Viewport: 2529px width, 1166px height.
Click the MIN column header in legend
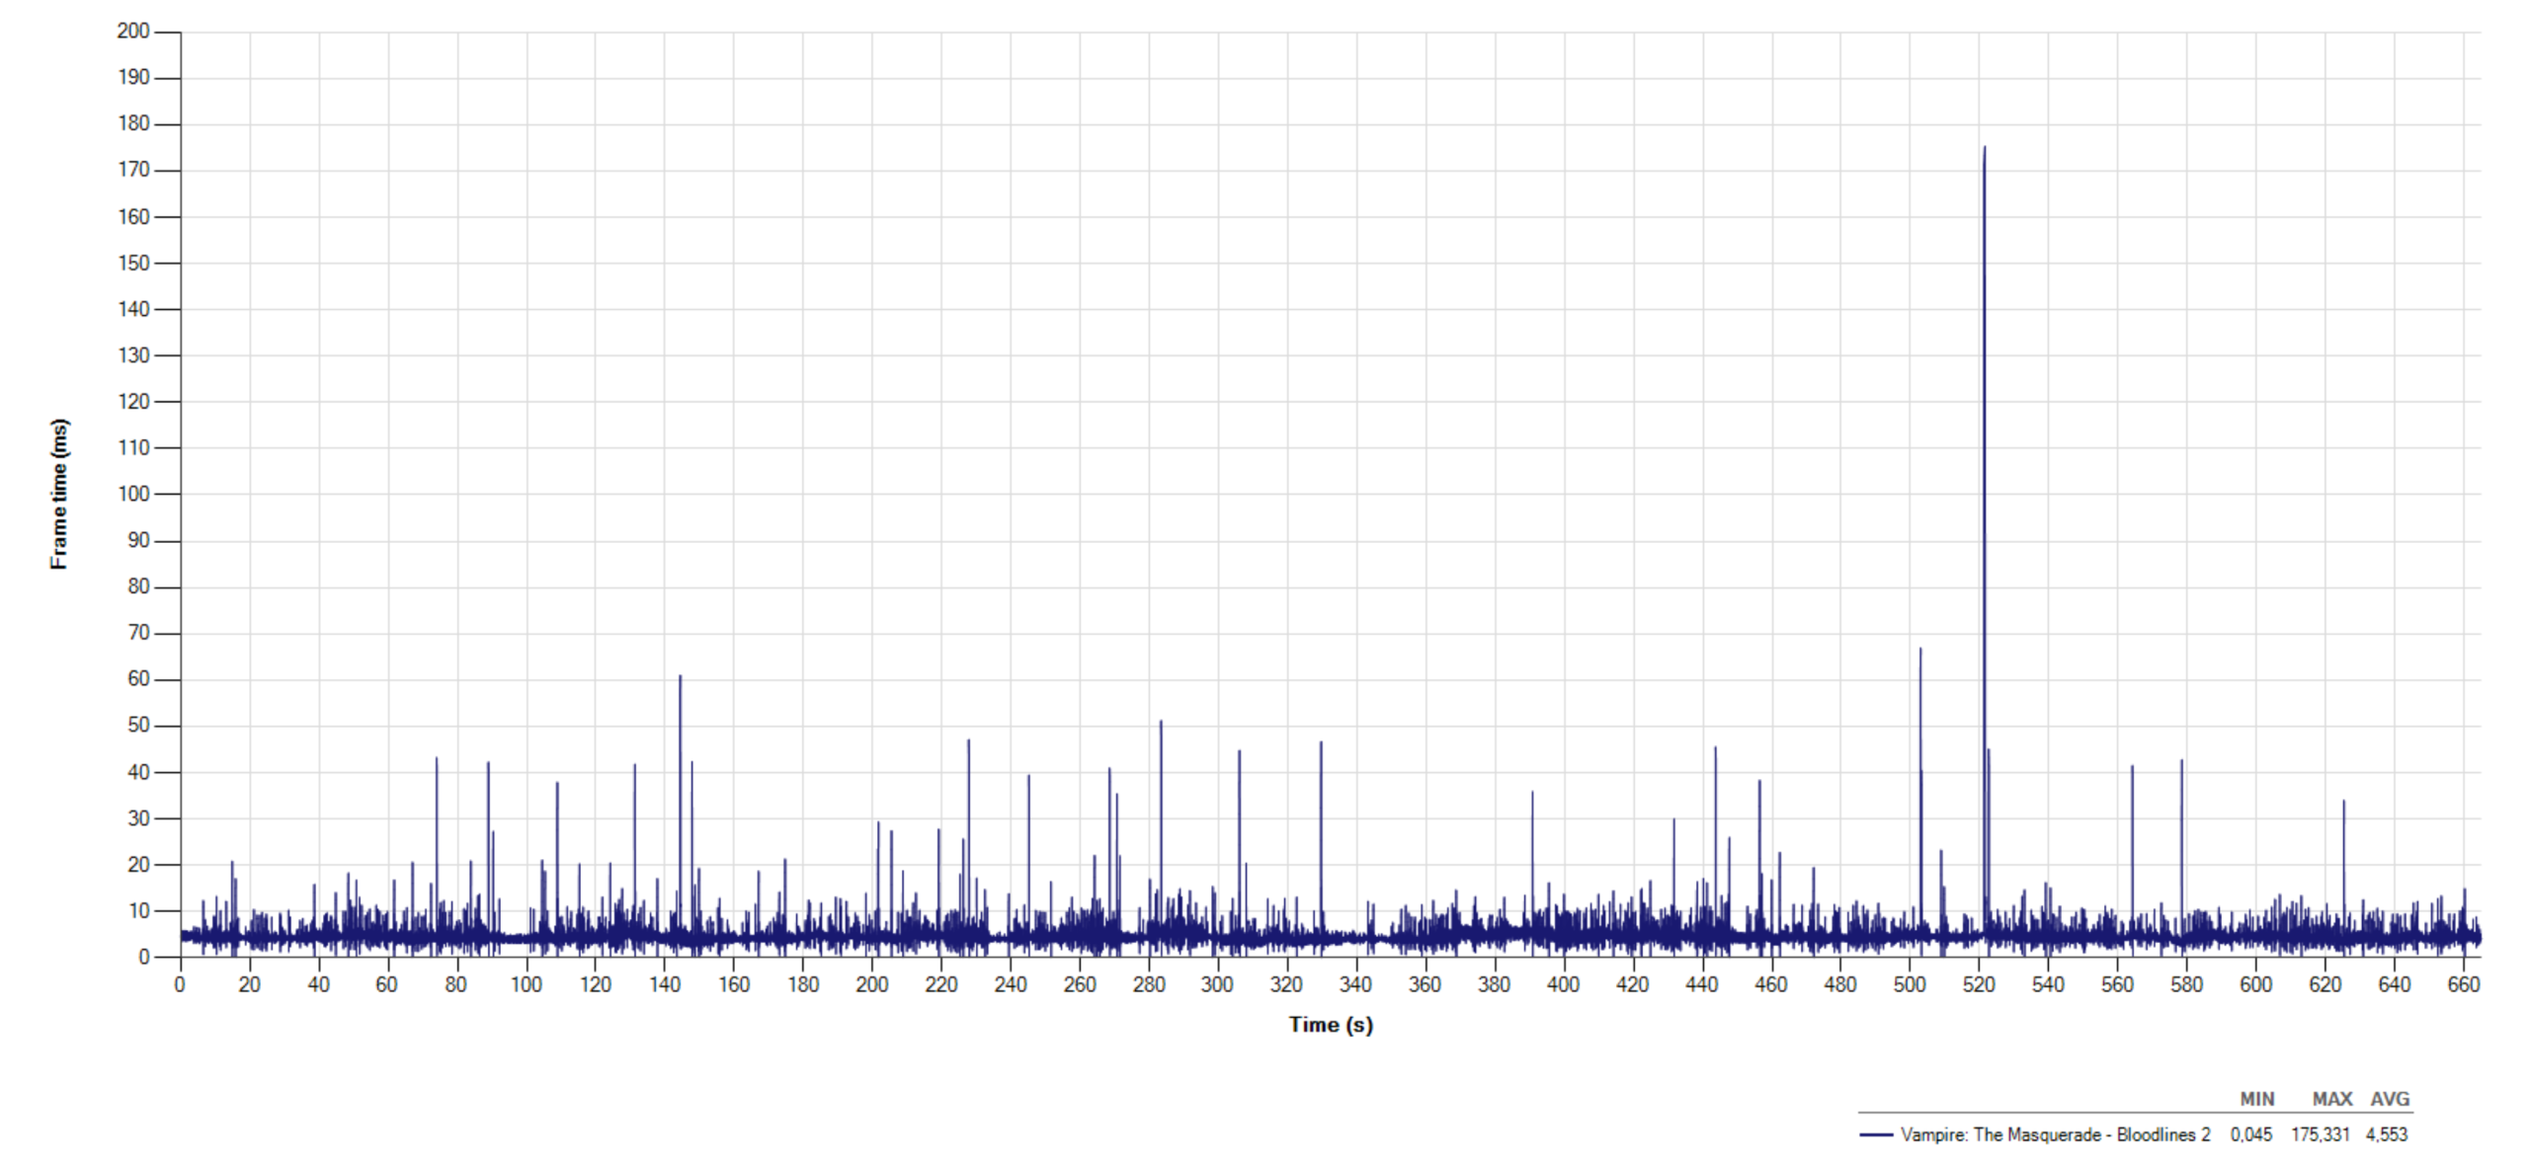click(2256, 1099)
